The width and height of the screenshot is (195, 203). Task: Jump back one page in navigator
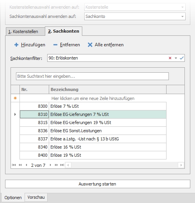click(20, 165)
